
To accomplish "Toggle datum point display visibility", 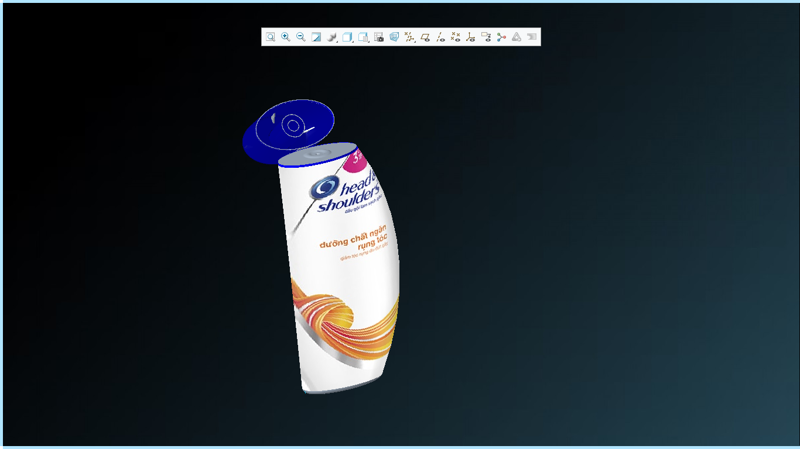I will (456, 37).
